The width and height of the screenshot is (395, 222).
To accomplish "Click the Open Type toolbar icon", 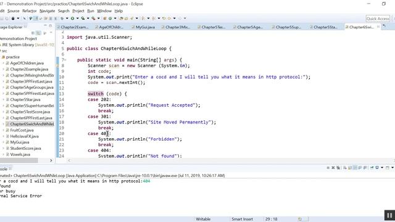I will [x=121, y=18].
